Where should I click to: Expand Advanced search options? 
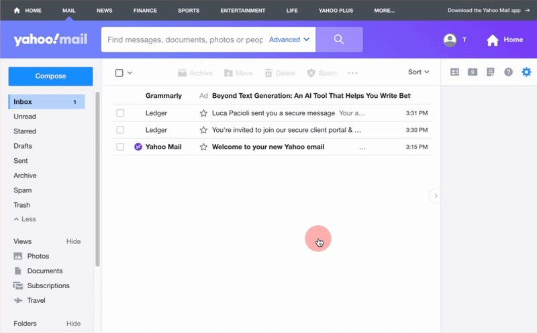pyautogui.click(x=289, y=40)
